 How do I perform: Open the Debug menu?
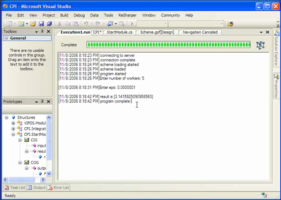pos(79,15)
